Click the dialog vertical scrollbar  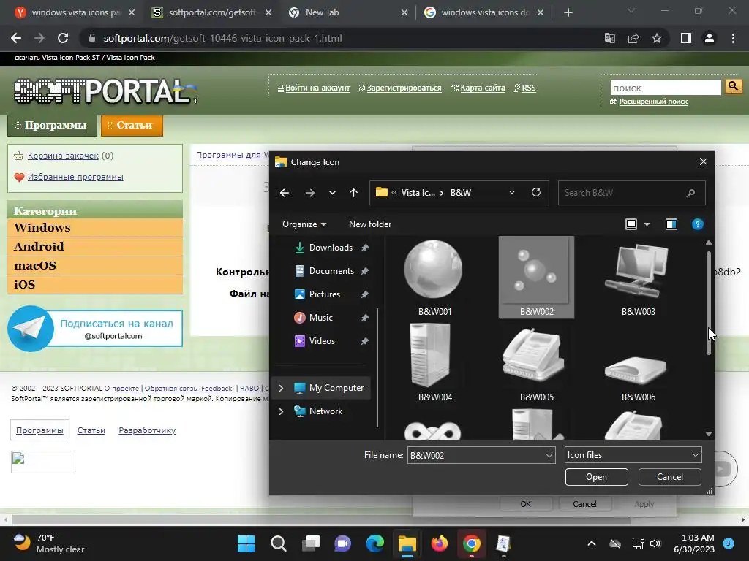tap(708, 303)
